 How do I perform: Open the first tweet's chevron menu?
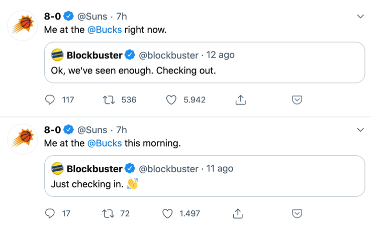click(360, 16)
